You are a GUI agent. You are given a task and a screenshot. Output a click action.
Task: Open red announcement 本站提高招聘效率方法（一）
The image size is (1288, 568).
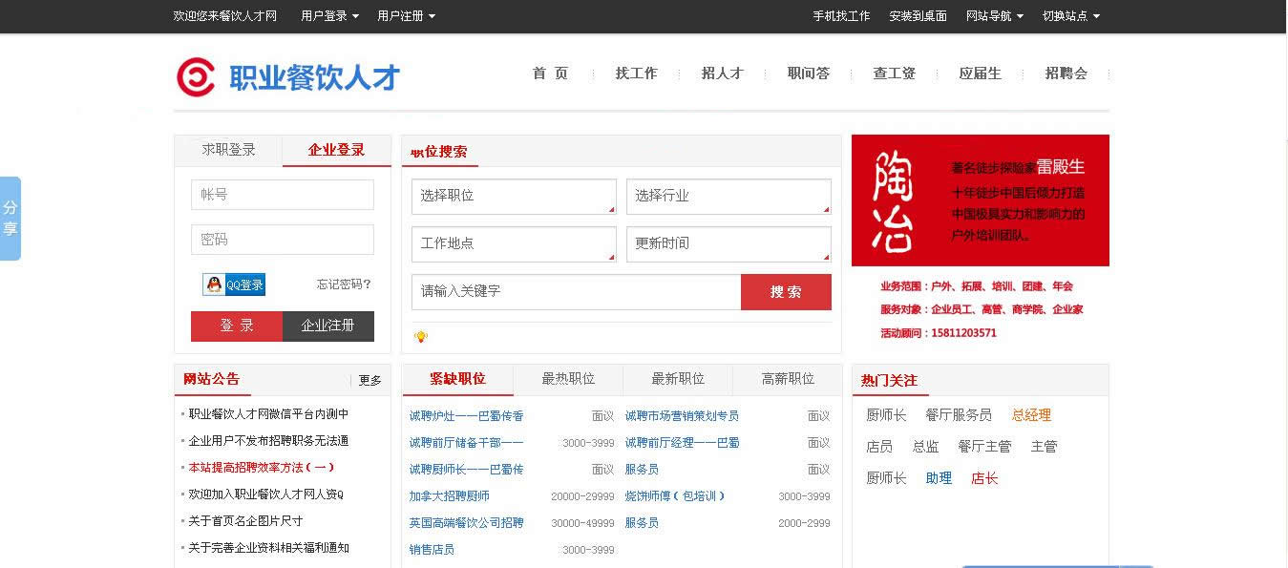coord(262,468)
